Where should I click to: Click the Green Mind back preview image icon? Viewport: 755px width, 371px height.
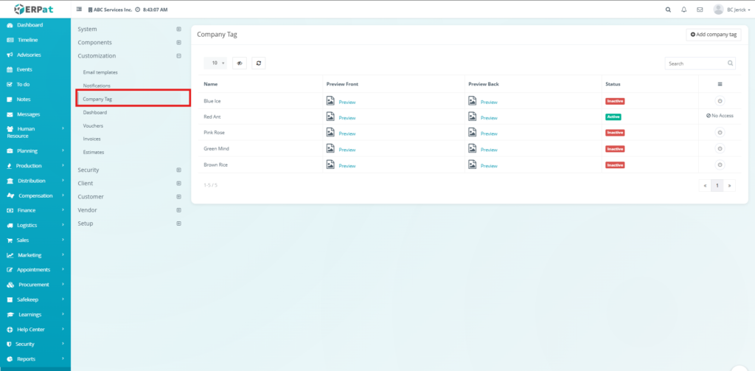click(x=473, y=149)
